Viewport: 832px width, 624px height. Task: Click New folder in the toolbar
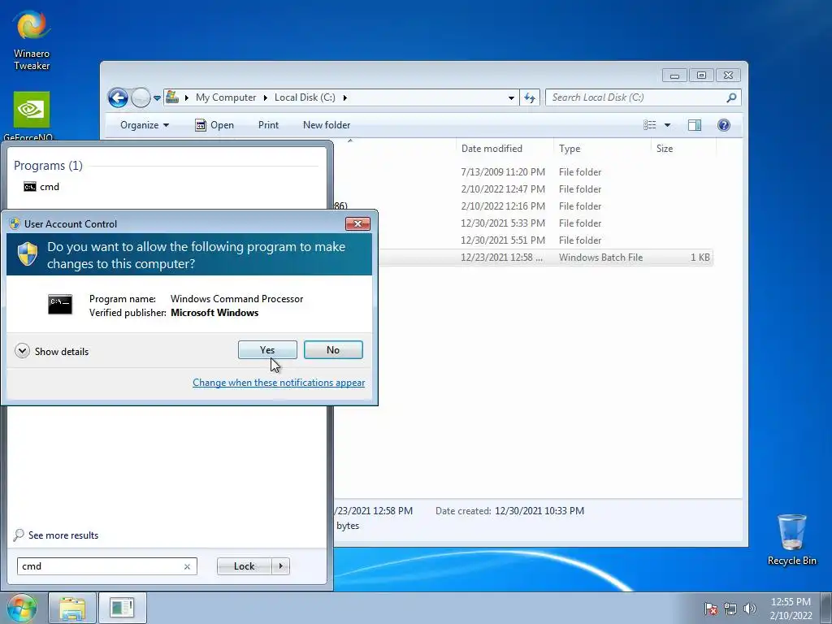coord(327,125)
